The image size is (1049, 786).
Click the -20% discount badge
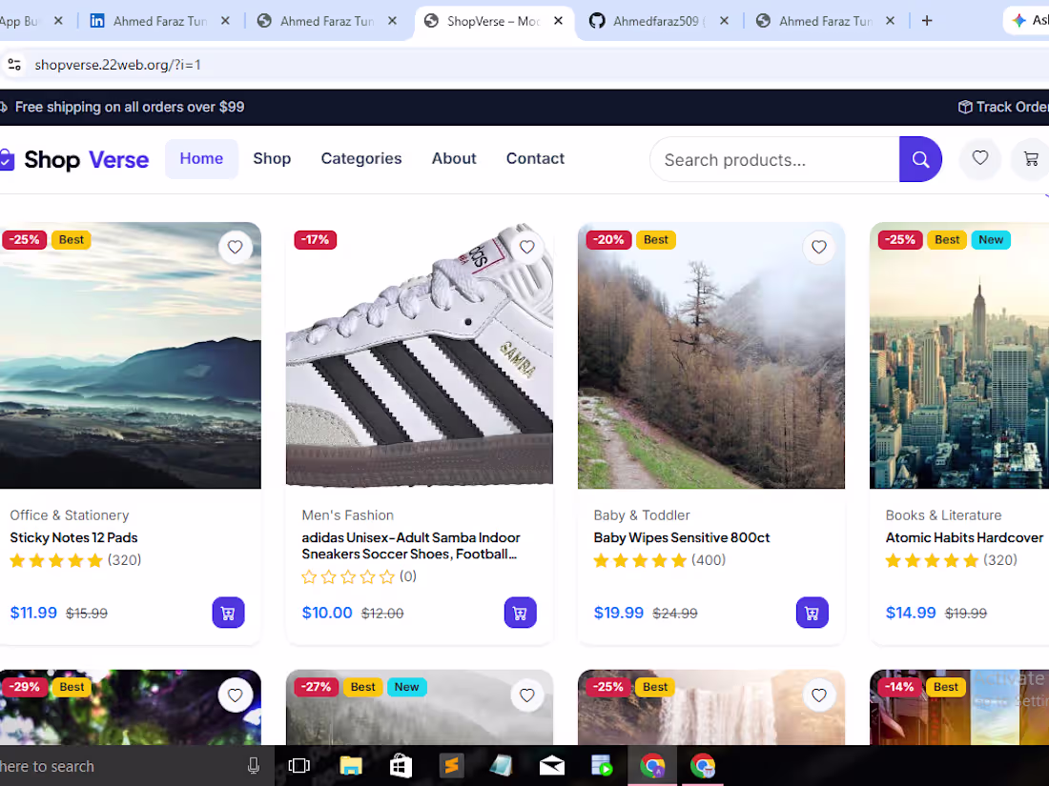tap(608, 240)
